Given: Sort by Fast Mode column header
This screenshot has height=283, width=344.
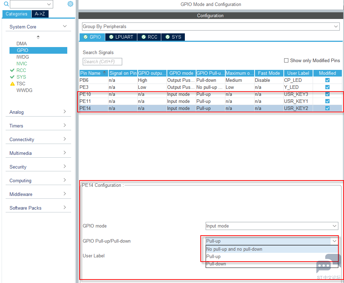Looking at the screenshot, I should click(x=269, y=73).
